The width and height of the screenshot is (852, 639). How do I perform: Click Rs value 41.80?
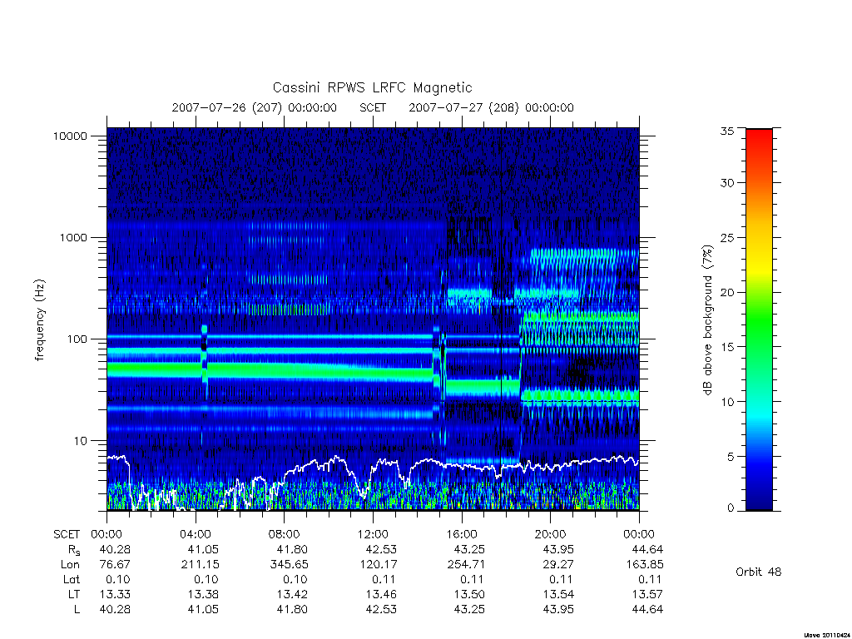coord(292,550)
